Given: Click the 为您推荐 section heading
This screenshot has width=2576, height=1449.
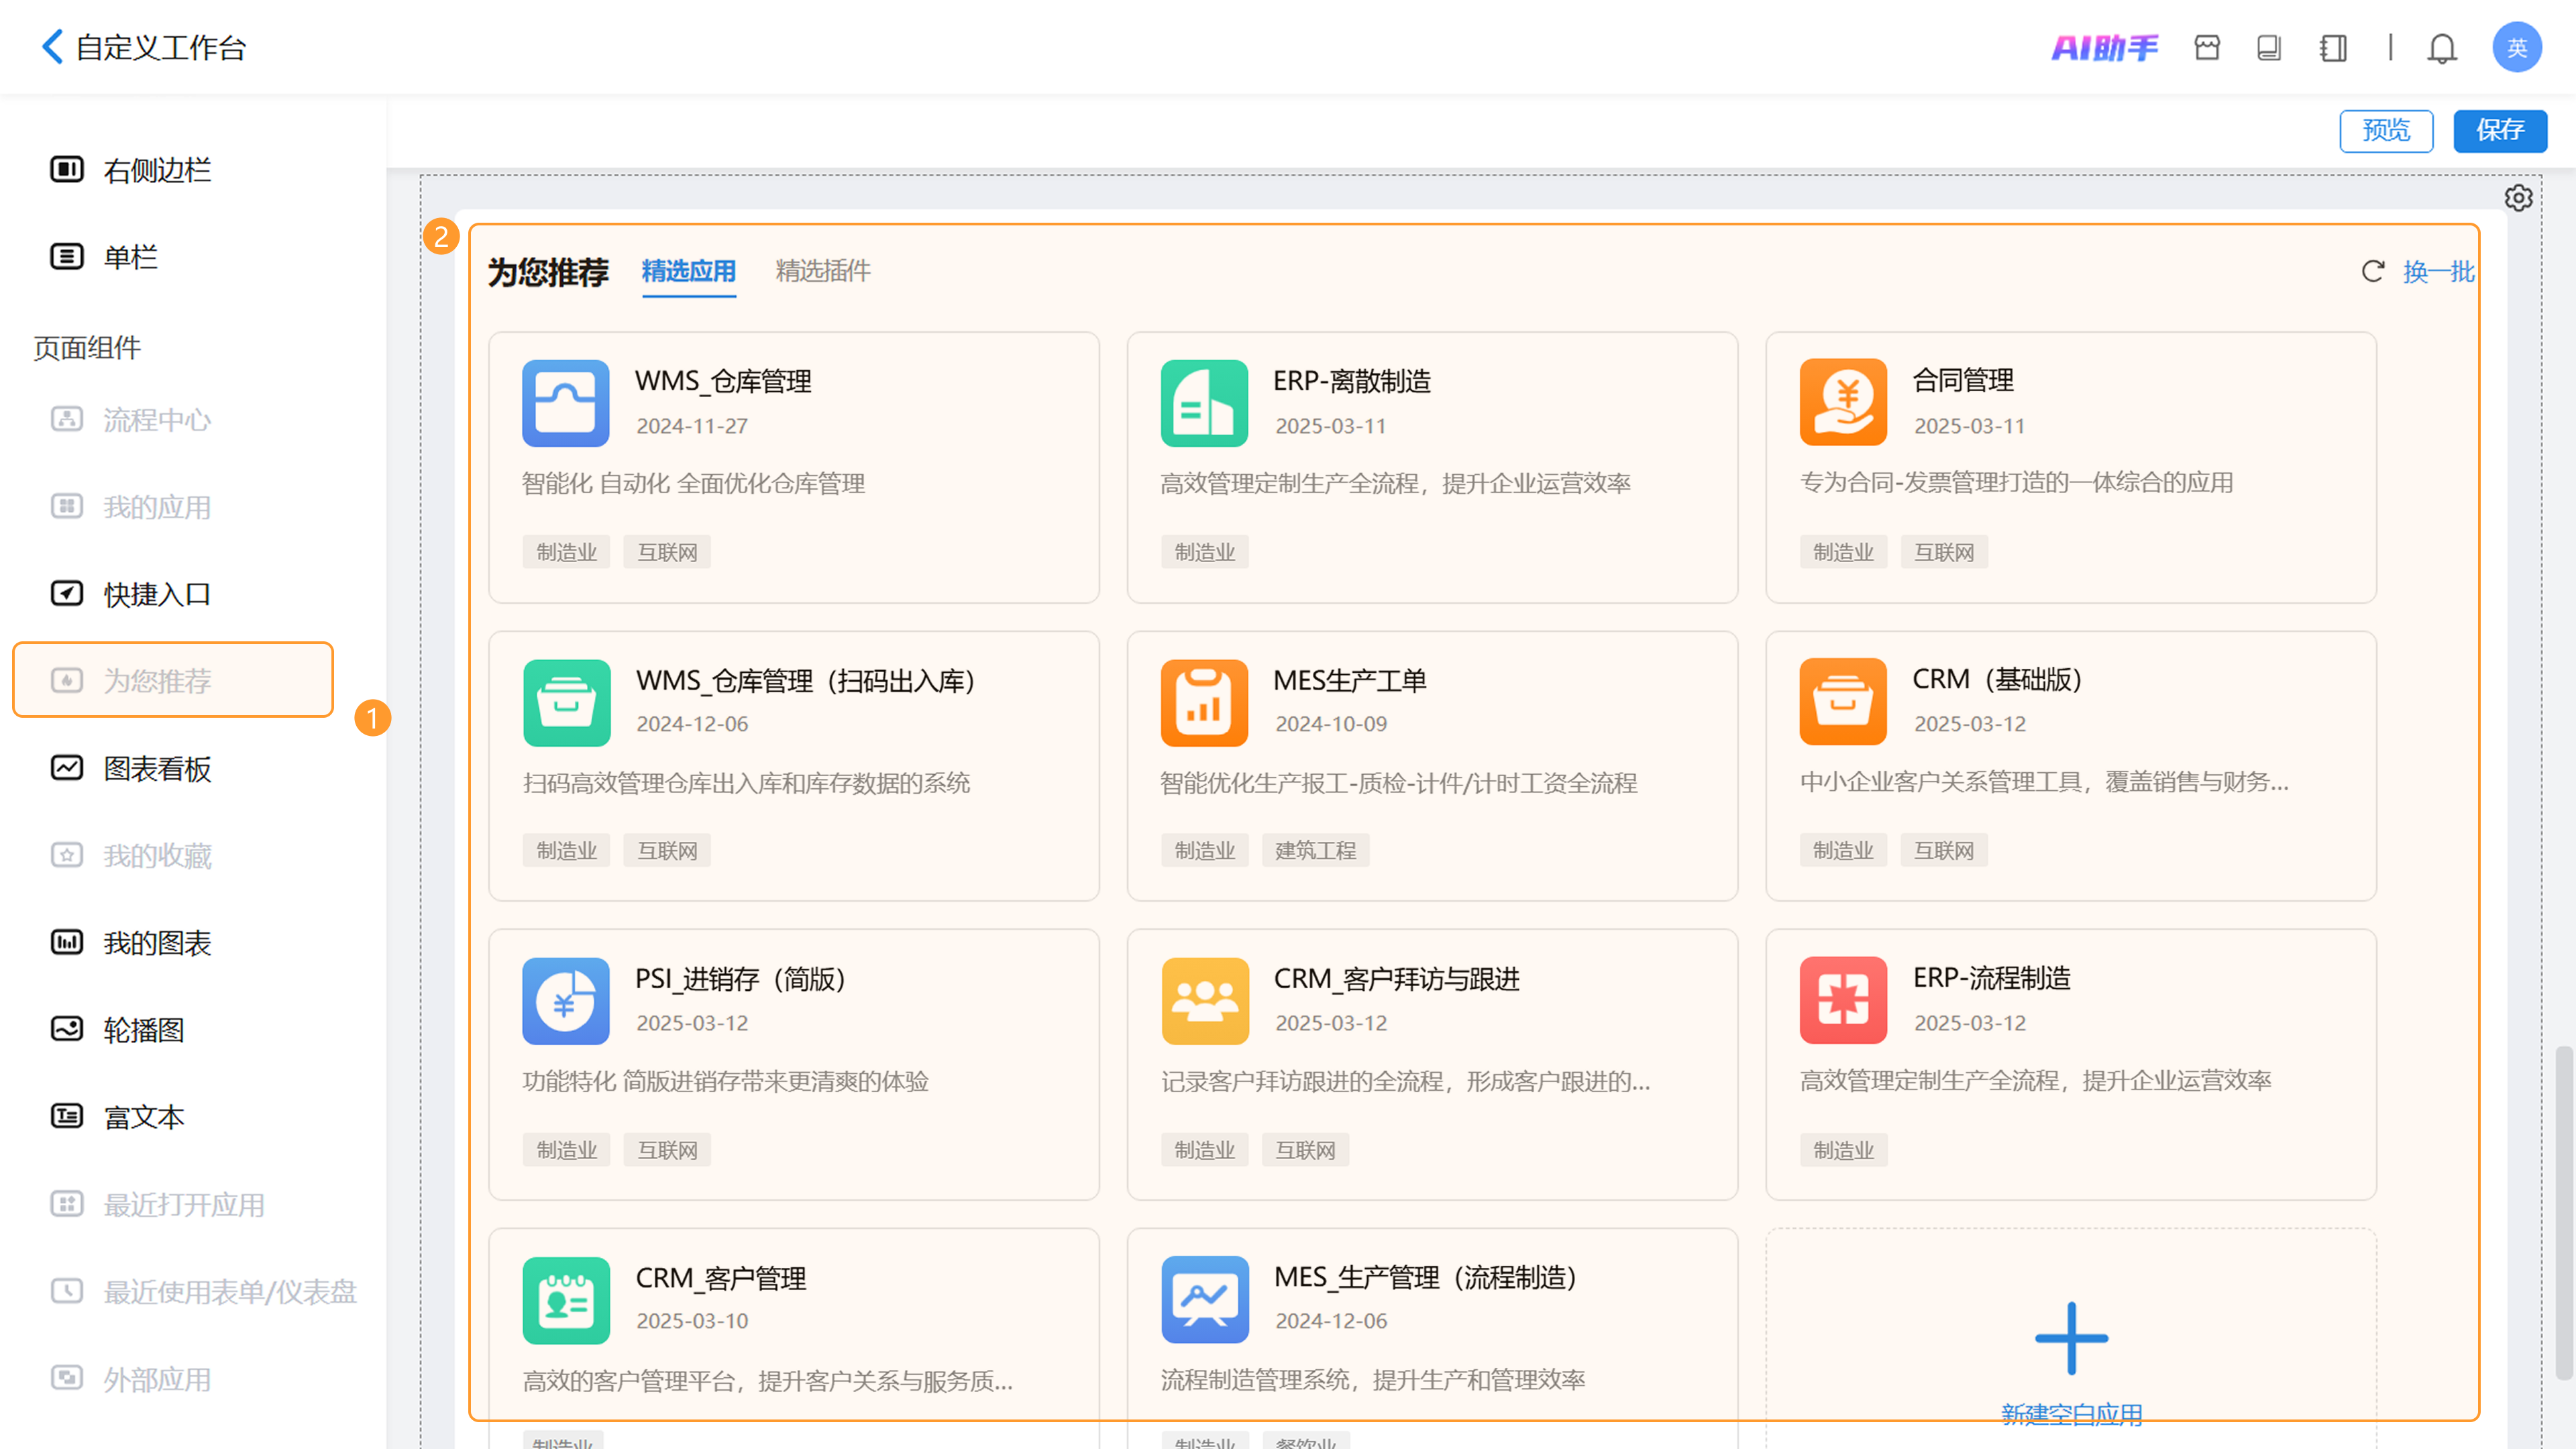Looking at the screenshot, I should pos(548,272).
